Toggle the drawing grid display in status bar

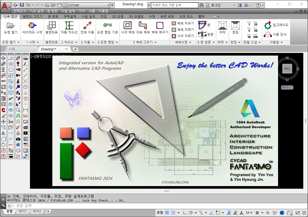pos(167,213)
